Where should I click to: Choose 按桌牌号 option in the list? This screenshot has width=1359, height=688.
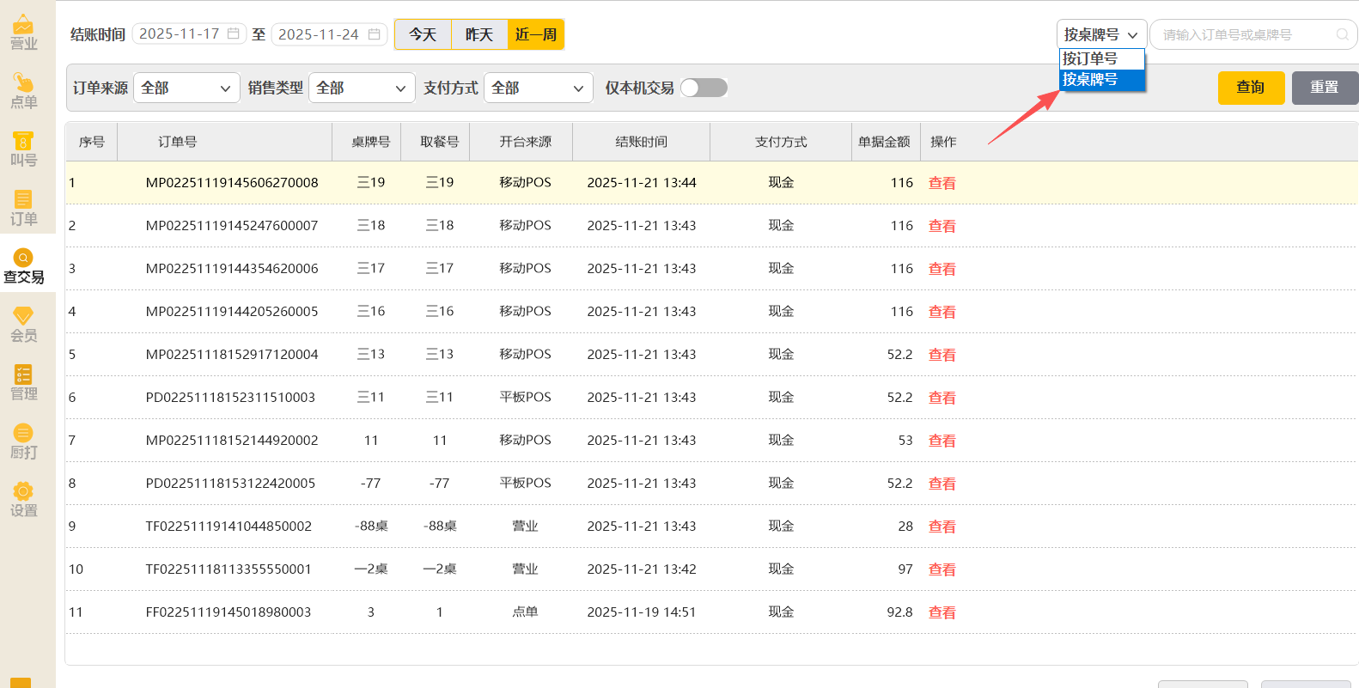[1101, 80]
